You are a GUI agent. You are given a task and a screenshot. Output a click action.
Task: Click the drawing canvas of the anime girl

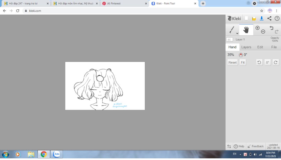pyautogui.click(x=105, y=86)
